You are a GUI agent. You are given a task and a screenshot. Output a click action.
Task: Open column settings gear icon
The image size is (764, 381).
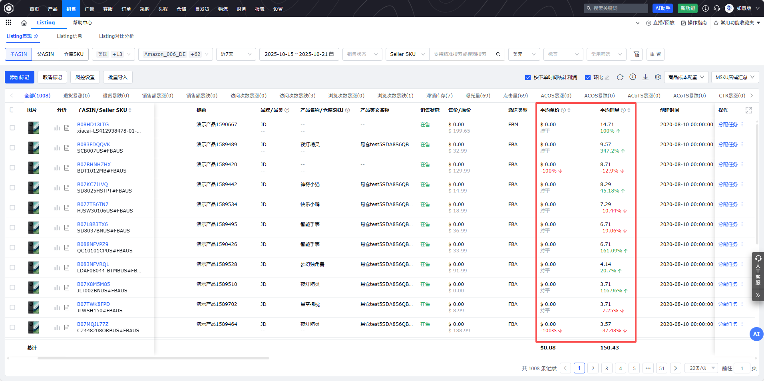point(658,77)
